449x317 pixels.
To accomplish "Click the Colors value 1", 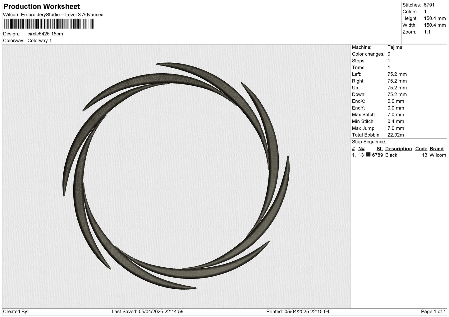I will pos(425,12).
